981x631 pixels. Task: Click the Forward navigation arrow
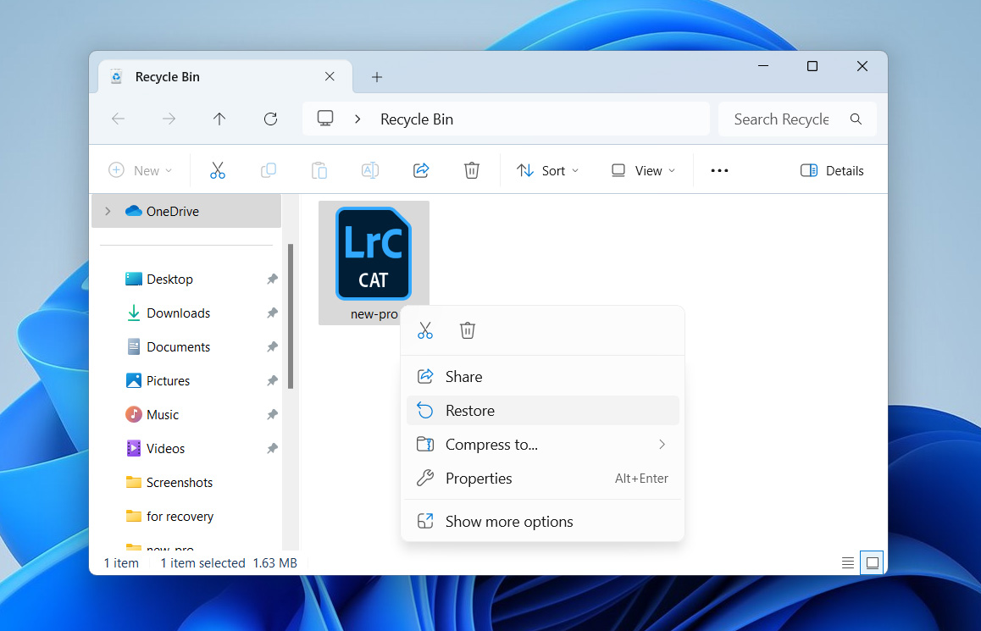coord(169,119)
